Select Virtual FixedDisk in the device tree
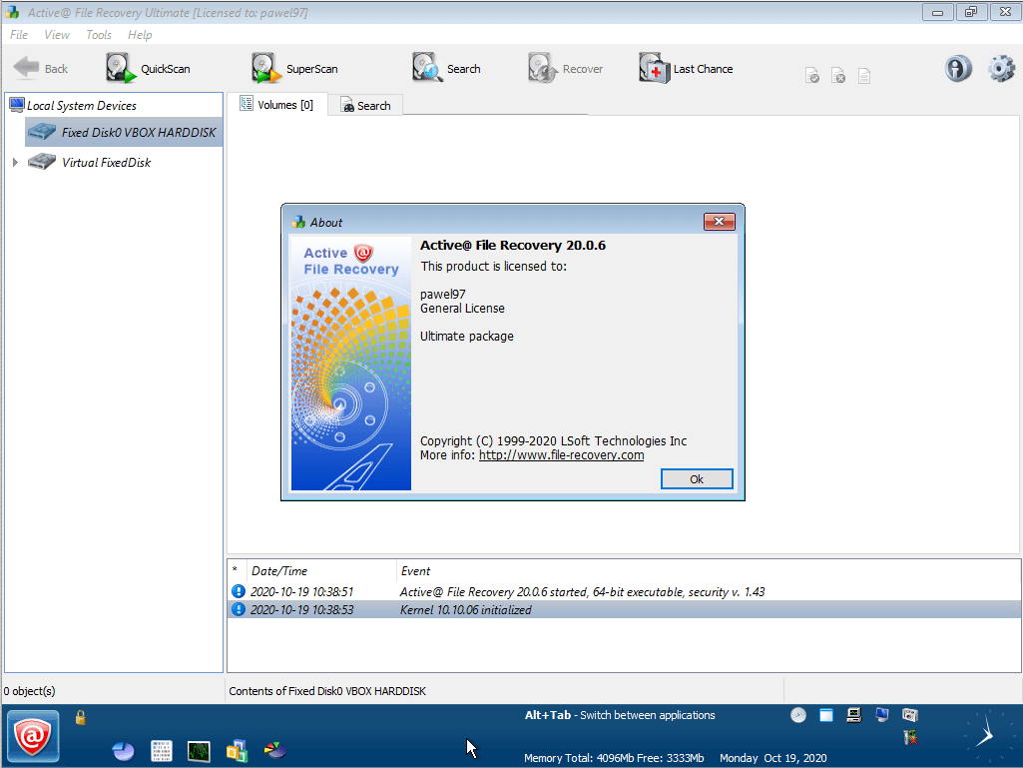The height and width of the screenshot is (768, 1023). pyautogui.click(x=107, y=162)
